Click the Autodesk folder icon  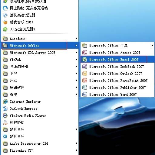(x=5, y=39)
